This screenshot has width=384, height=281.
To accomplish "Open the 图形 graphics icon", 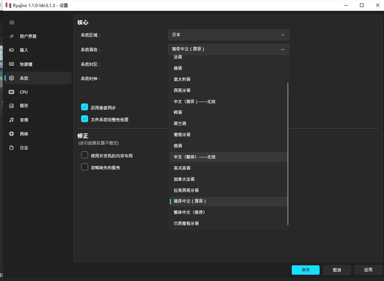I will point(11,106).
